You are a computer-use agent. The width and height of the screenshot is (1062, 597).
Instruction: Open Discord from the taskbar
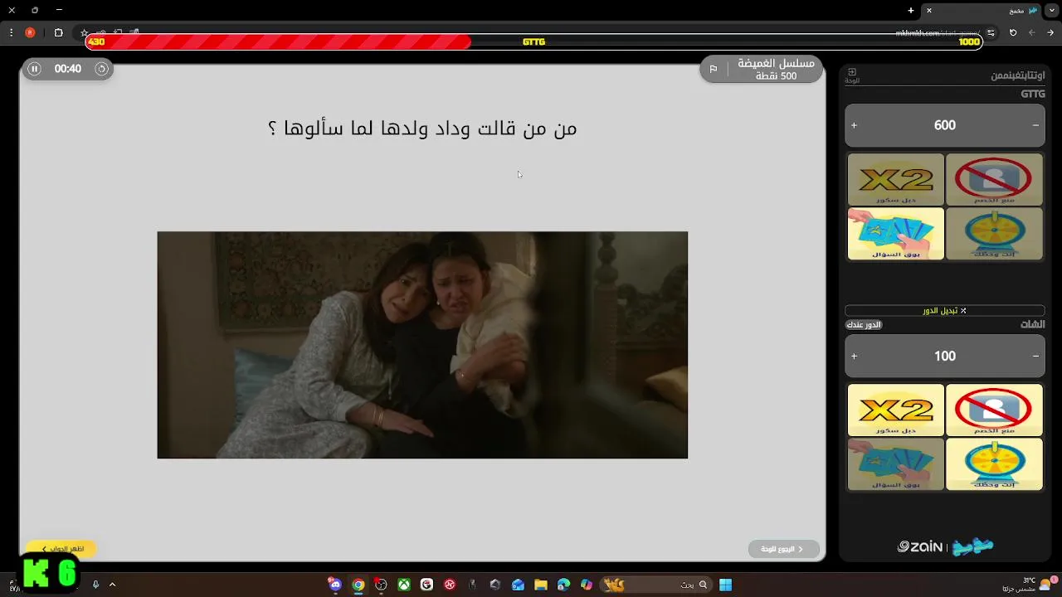335,585
